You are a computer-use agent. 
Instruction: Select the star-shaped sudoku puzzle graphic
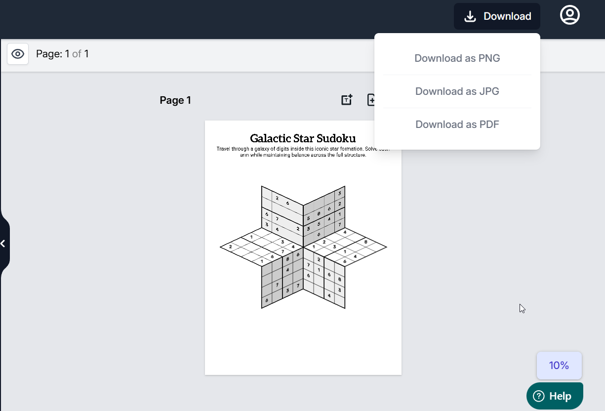[x=303, y=247]
